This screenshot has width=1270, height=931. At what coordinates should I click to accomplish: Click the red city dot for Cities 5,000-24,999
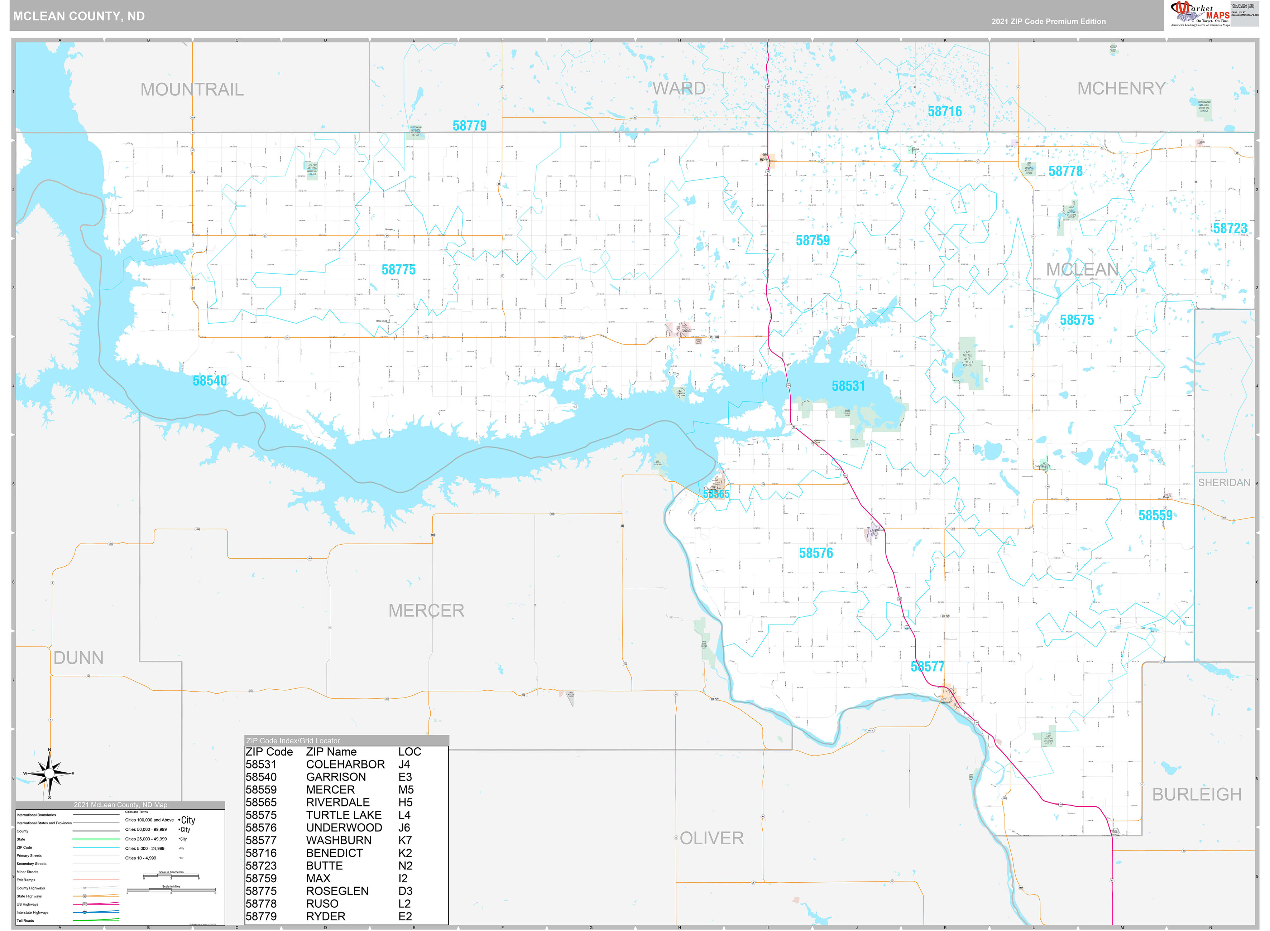[x=179, y=849]
